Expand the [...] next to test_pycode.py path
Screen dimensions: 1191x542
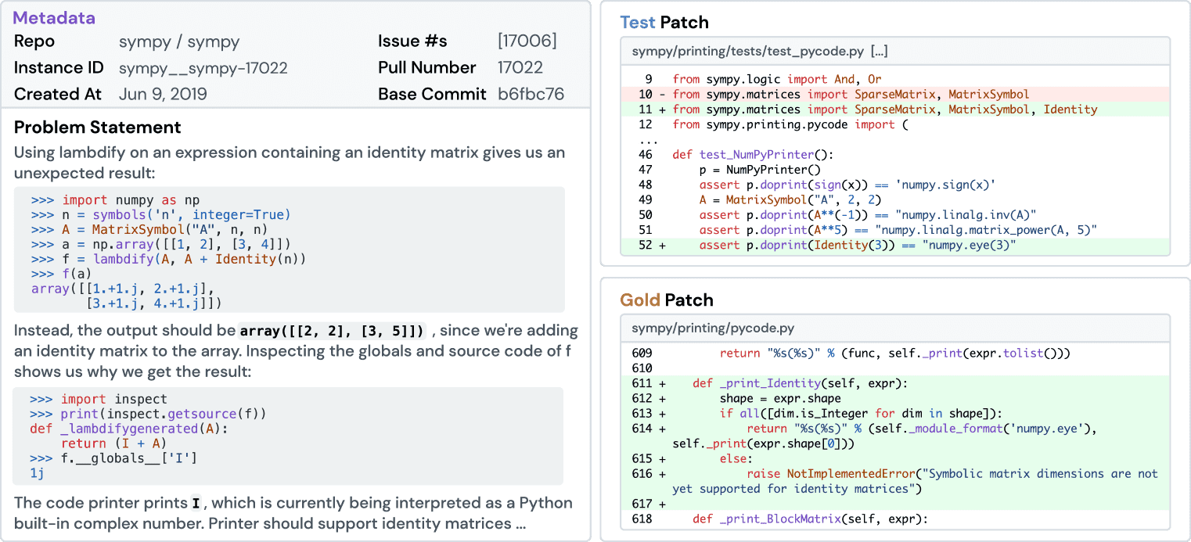coord(879,52)
